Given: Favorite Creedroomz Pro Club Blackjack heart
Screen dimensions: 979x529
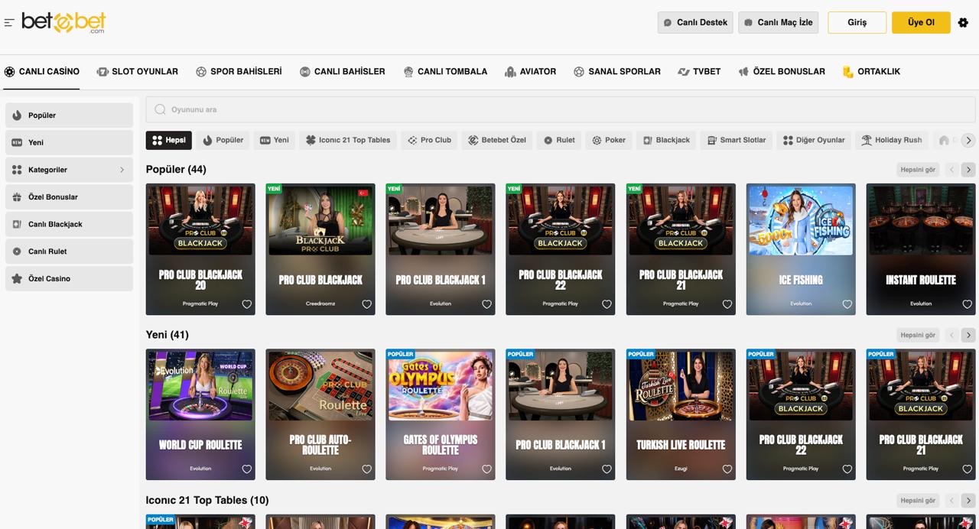Looking at the screenshot, I should click(x=367, y=304).
